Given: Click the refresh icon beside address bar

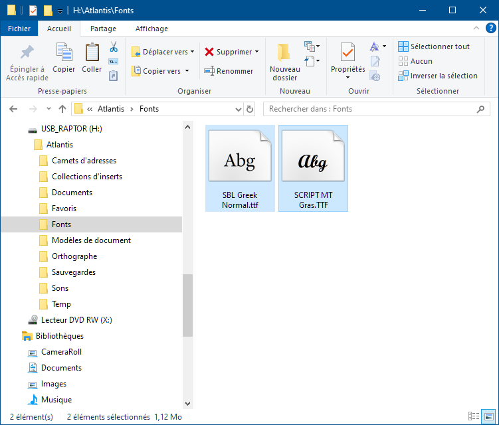Looking at the screenshot, I should [x=250, y=109].
